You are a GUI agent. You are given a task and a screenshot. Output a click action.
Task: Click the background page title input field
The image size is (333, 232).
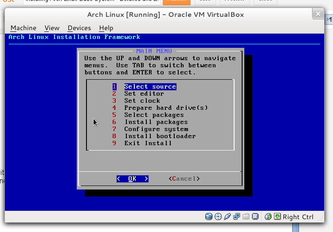coord(91,2)
